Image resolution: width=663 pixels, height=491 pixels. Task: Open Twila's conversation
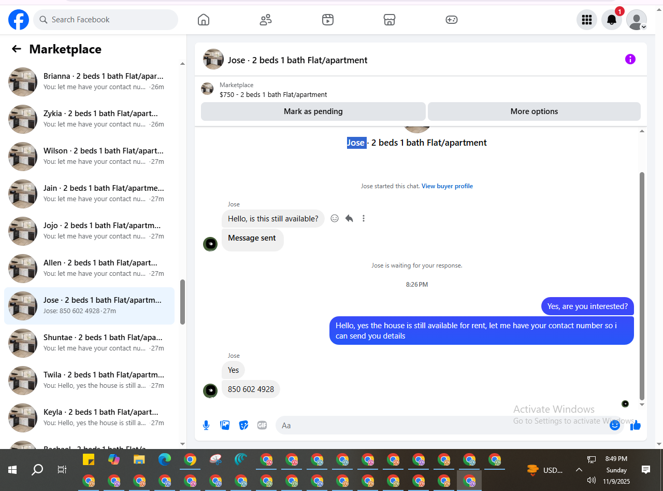pyautogui.click(x=89, y=381)
